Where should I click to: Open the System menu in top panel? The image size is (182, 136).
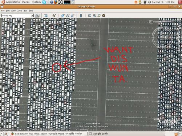pyautogui.click(x=36, y=2)
